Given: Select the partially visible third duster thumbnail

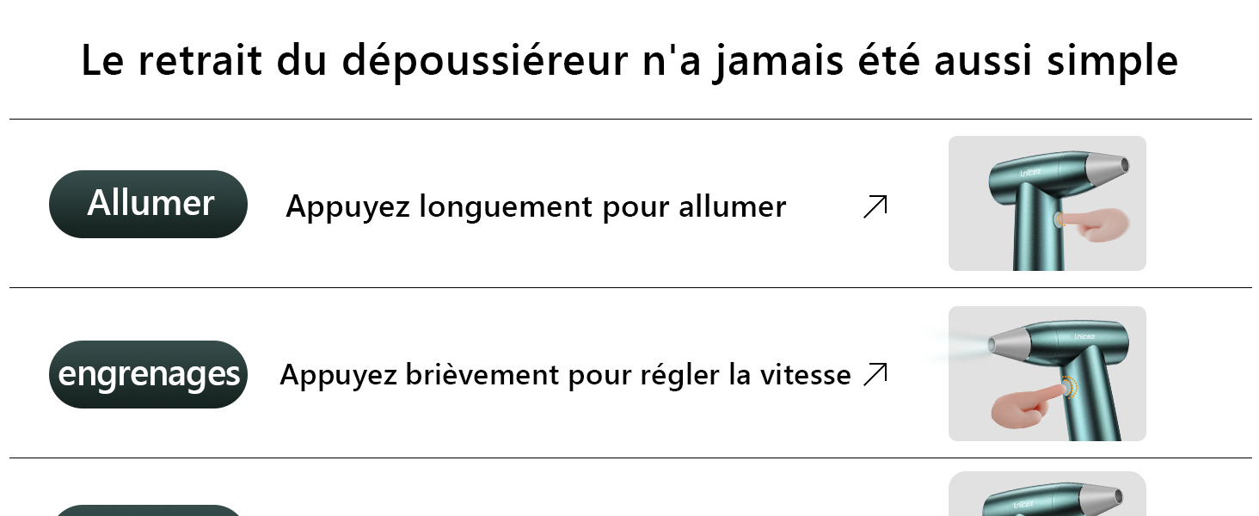Looking at the screenshot, I should click(1047, 495).
